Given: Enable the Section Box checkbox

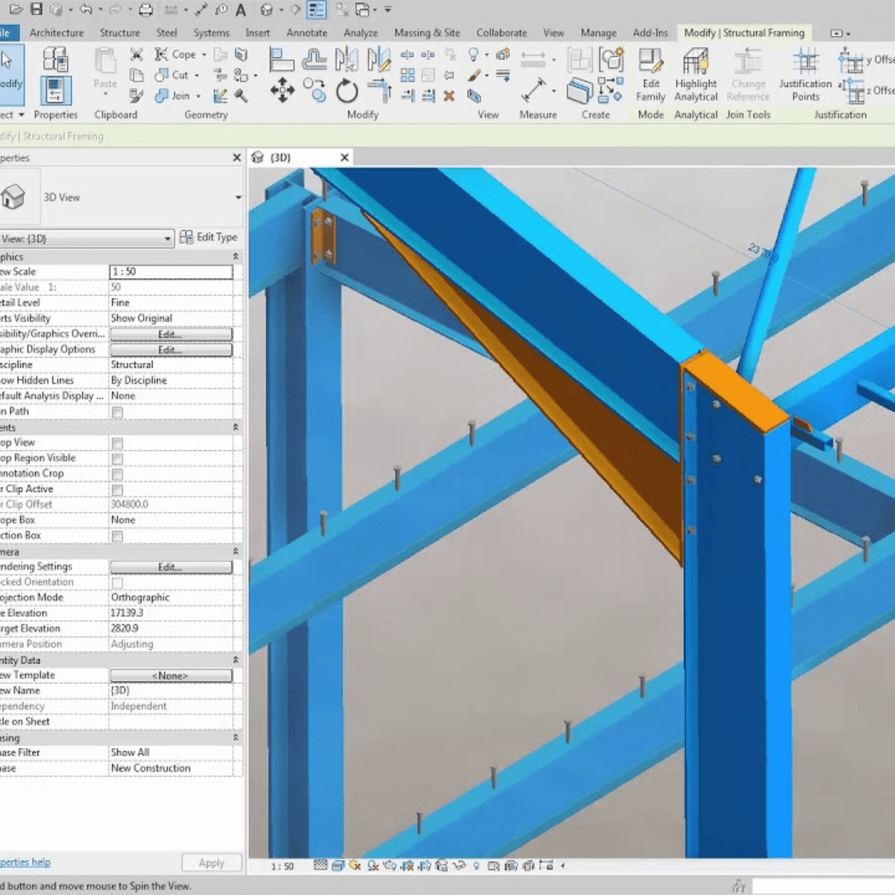Looking at the screenshot, I should point(118,536).
